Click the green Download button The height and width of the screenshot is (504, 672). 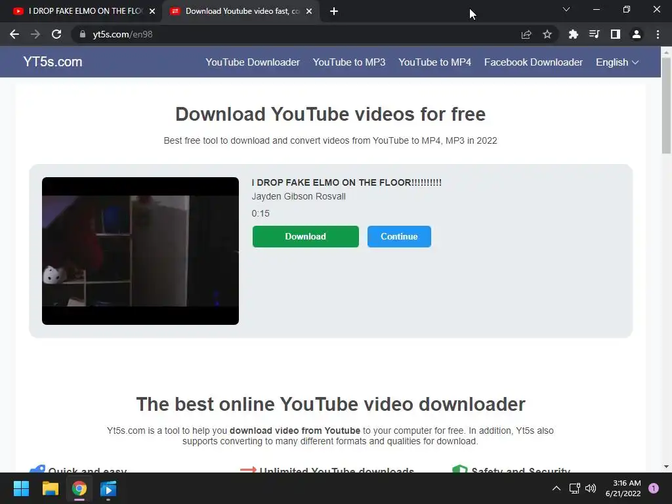click(x=306, y=236)
